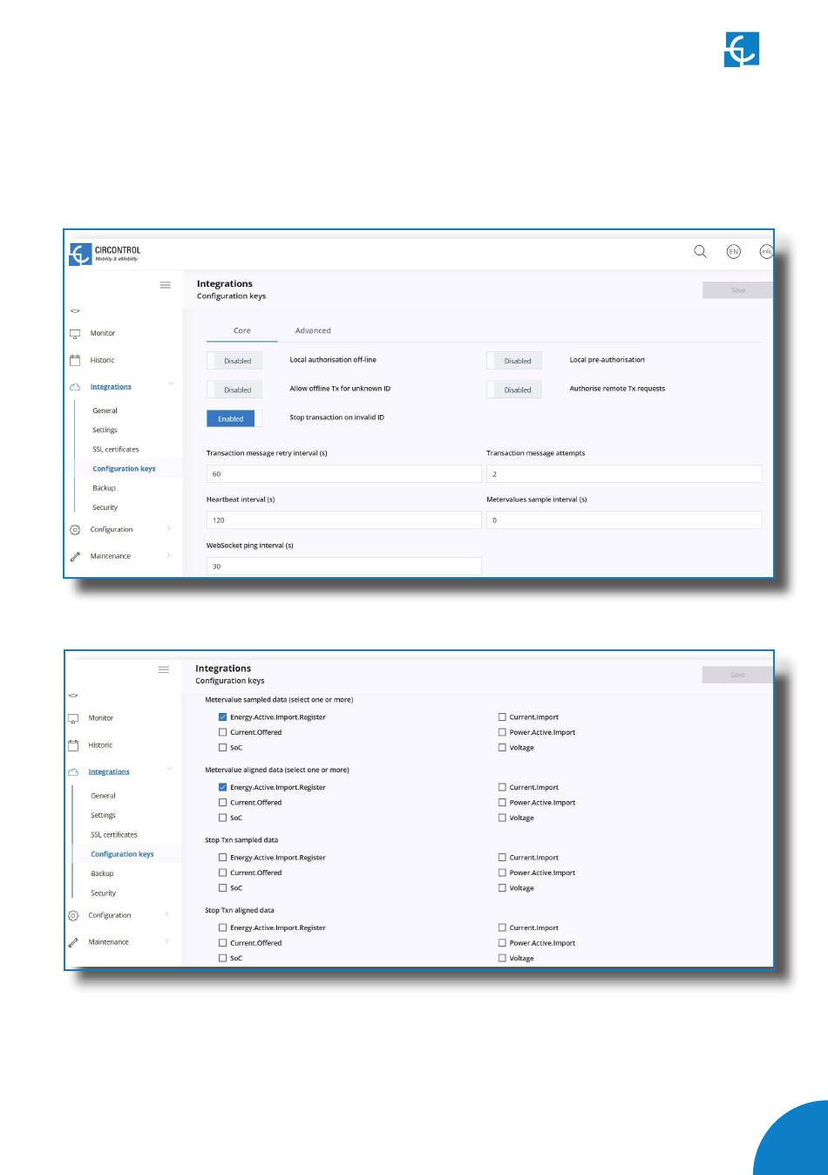Check Voltage under Metervalue aligned data
The height and width of the screenshot is (1175, 828).
point(502,818)
